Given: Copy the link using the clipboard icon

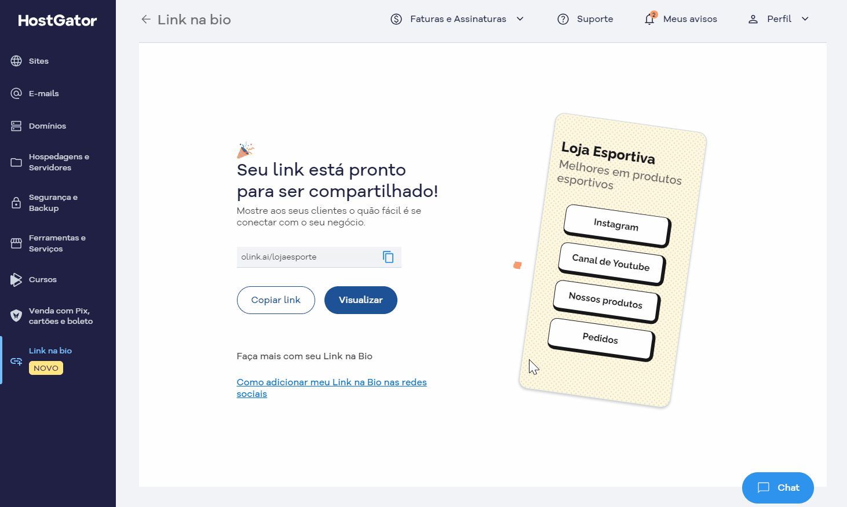Looking at the screenshot, I should point(388,257).
